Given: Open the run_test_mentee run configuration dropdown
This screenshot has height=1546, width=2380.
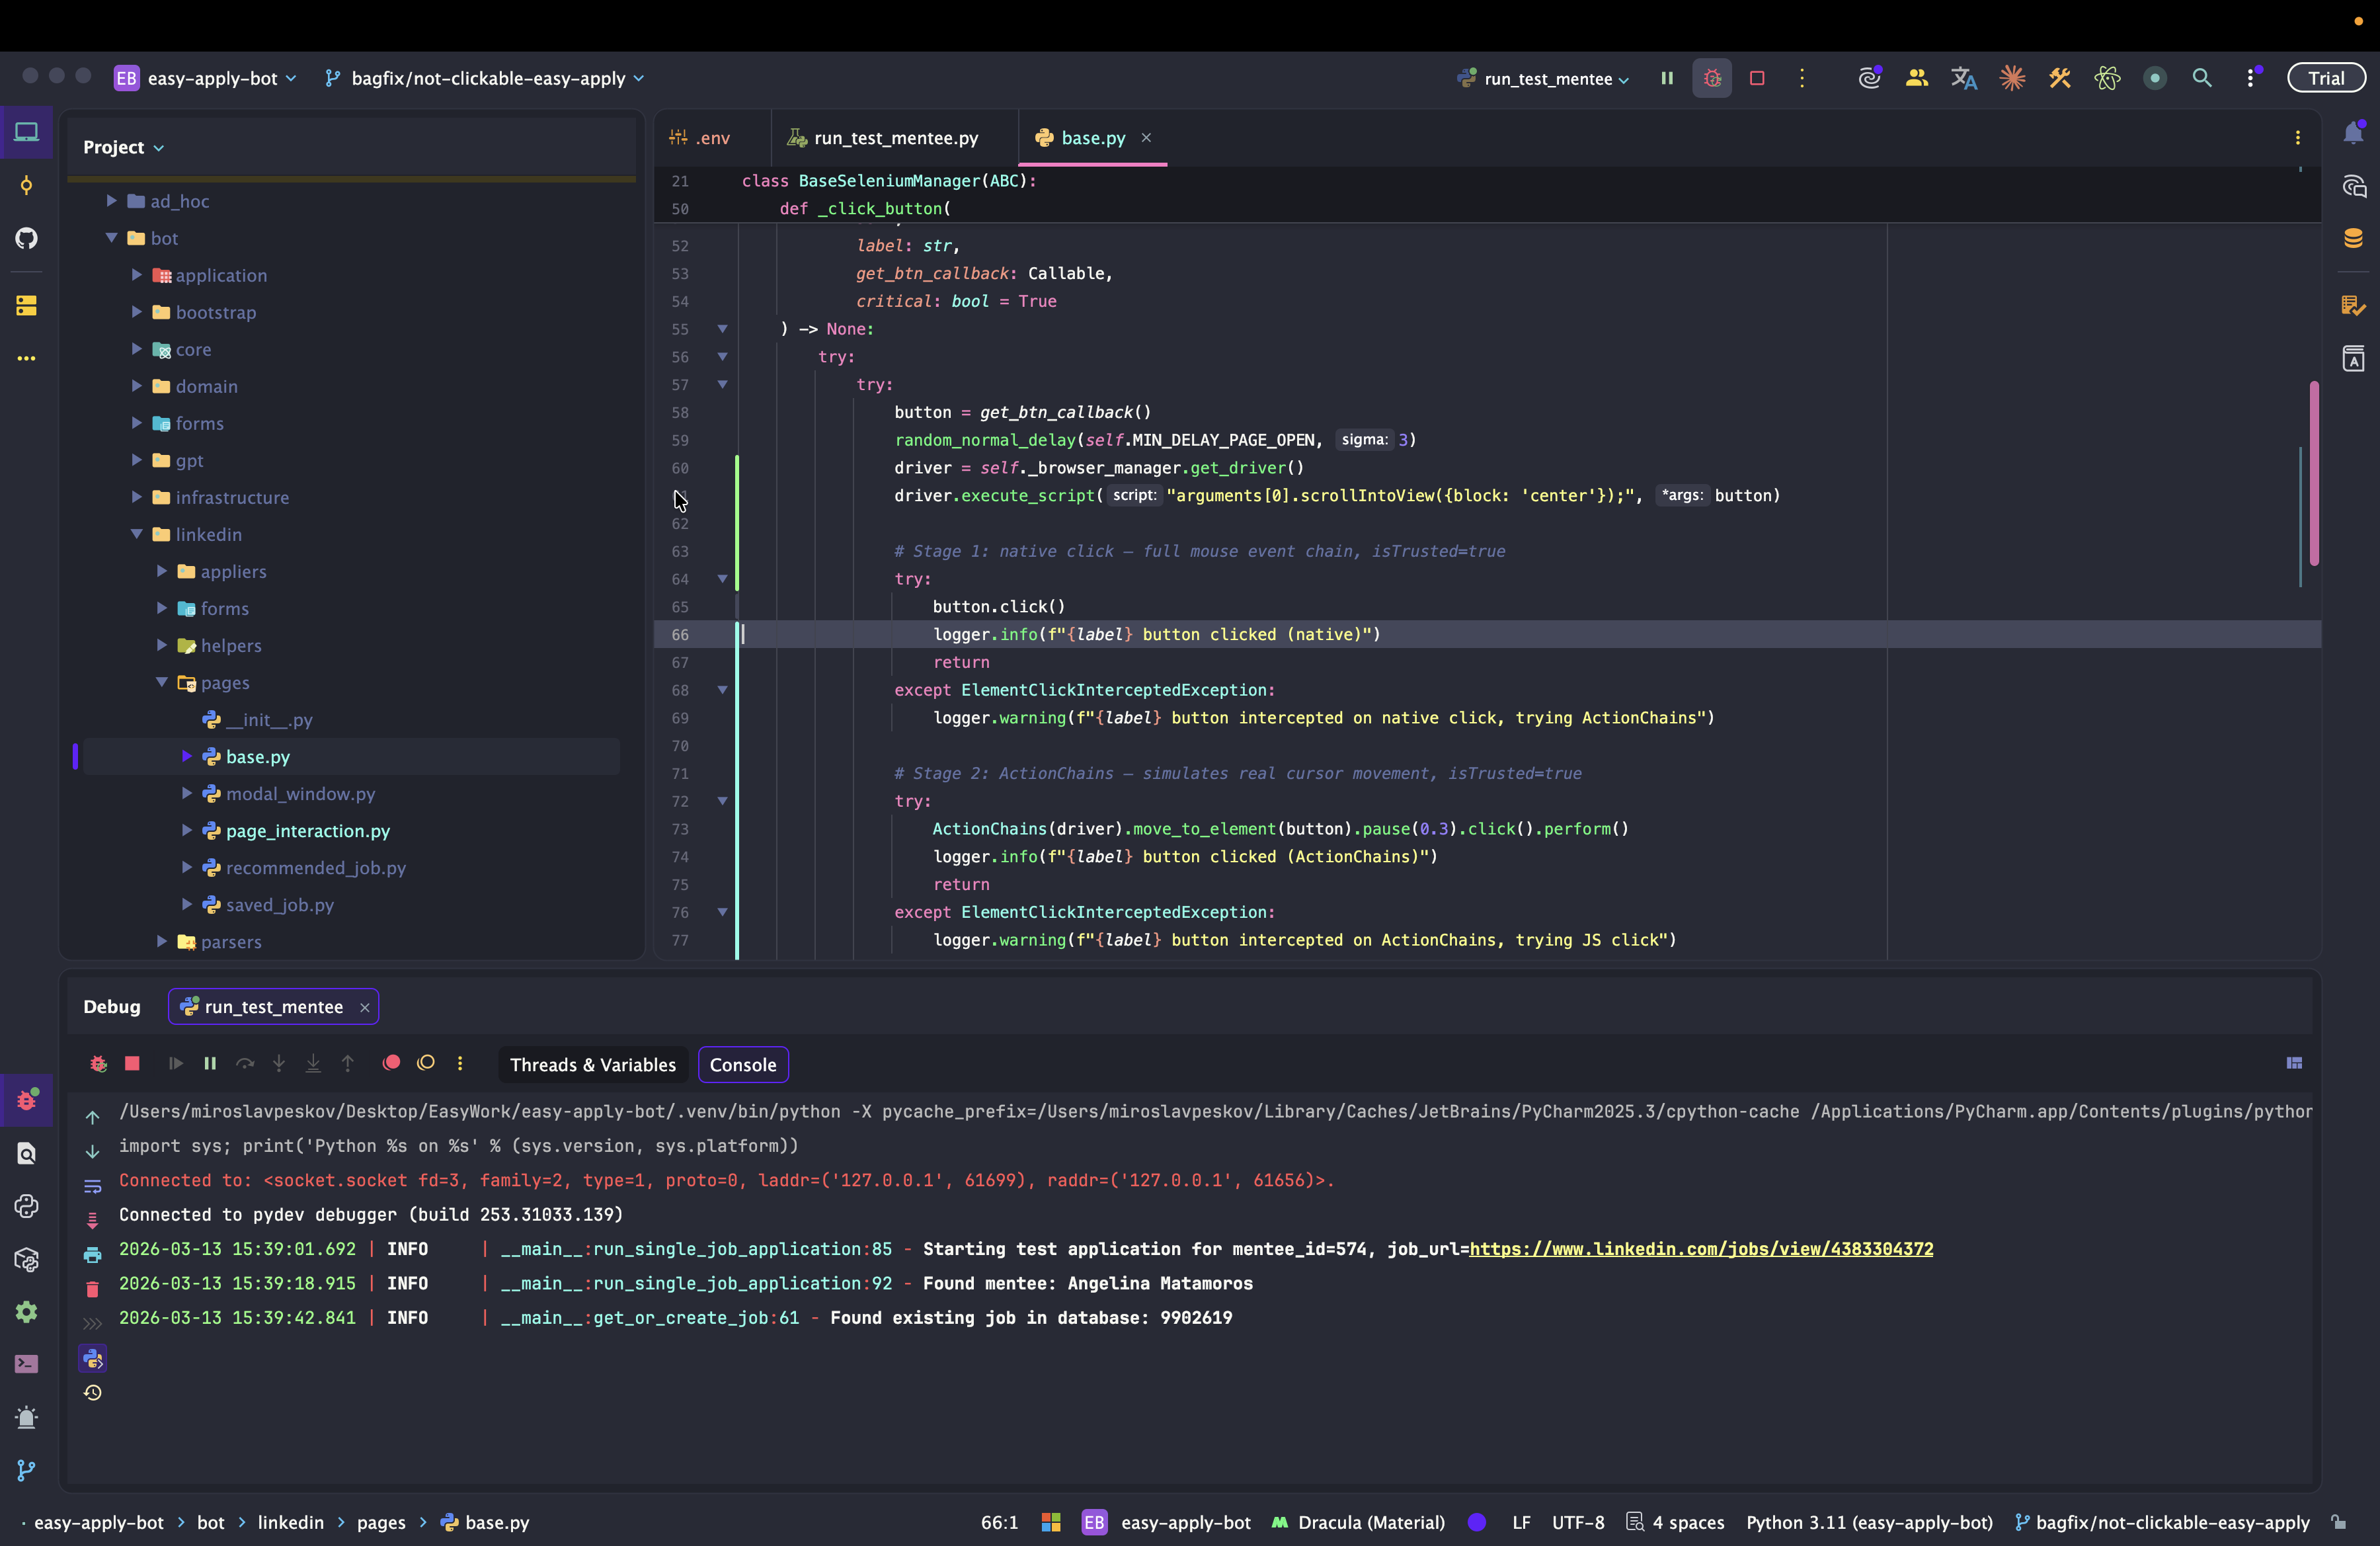Looking at the screenshot, I should (1547, 78).
